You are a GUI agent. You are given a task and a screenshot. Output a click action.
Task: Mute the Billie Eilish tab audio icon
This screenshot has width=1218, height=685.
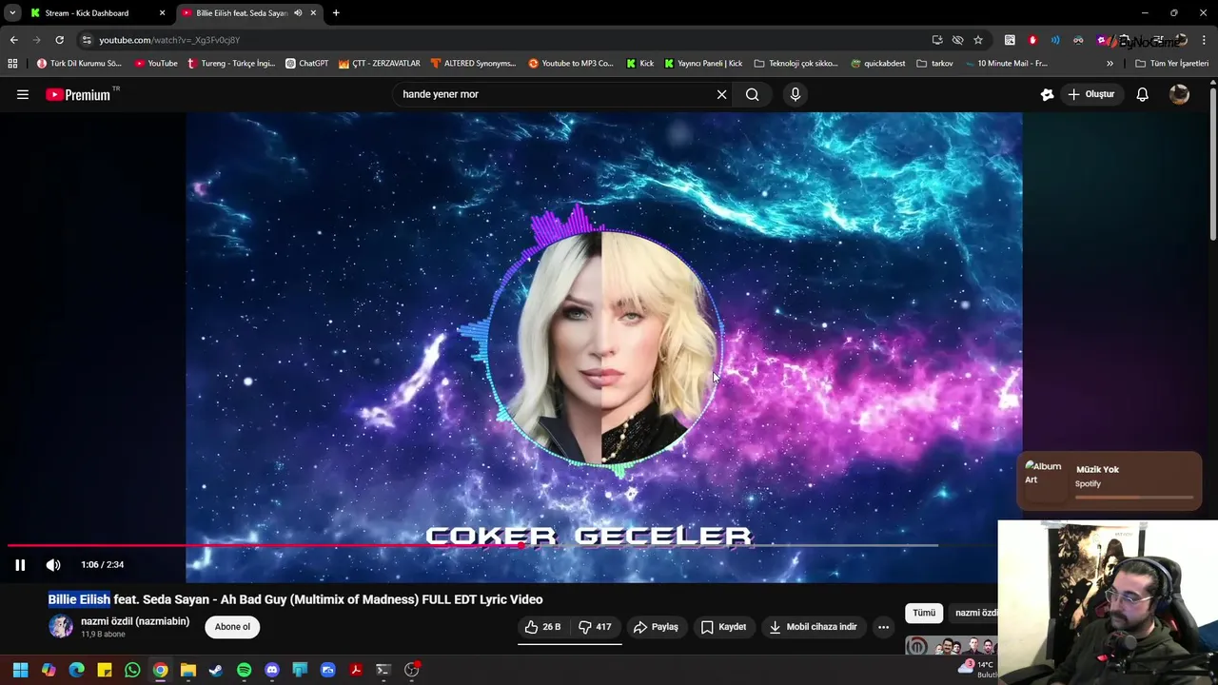click(x=298, y=13)
